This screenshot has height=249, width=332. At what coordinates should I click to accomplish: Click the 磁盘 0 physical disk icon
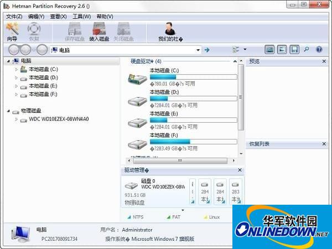coord(131,186)
